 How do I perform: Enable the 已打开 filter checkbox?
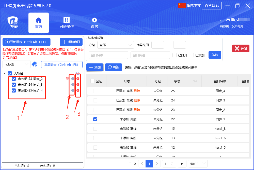point(174,55)
